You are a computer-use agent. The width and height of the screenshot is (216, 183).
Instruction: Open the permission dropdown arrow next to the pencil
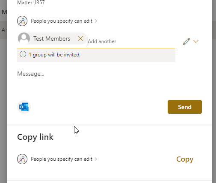196,41
